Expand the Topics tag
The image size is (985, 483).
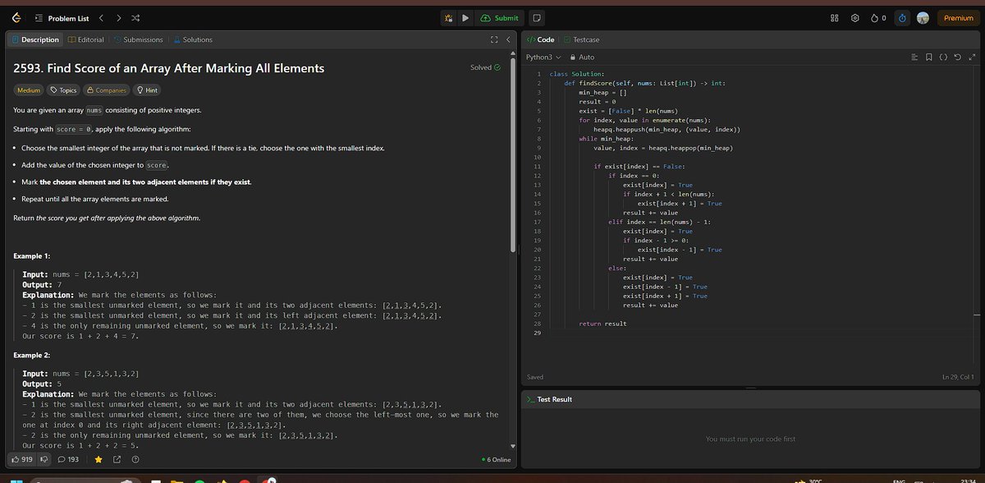64,90
